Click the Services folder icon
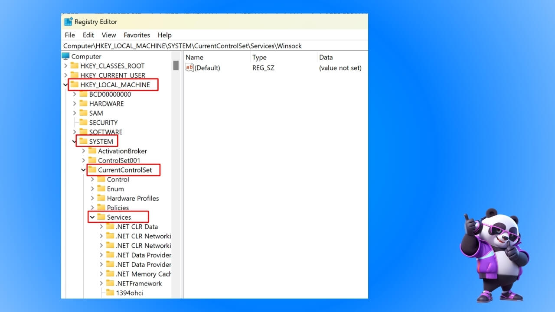This screenshot has width=555, height=312. 101,217
